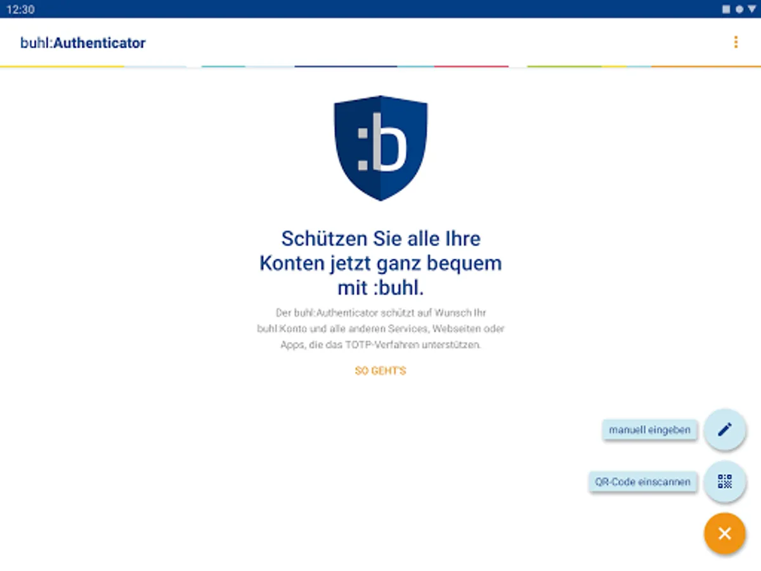
Task: Click the square status bar icon
Action: (x=726, y=10)
